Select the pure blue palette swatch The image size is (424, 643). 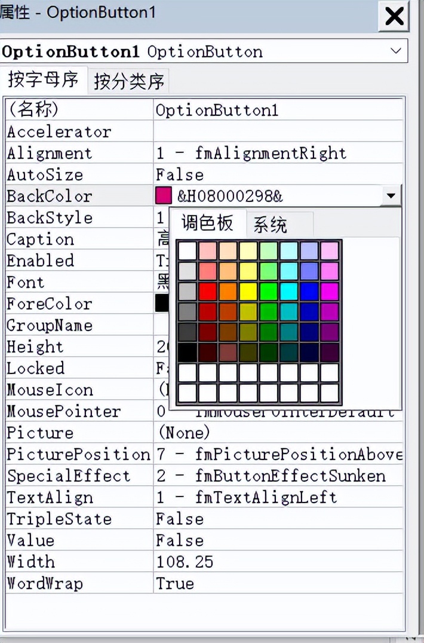(x=309, y=291)
